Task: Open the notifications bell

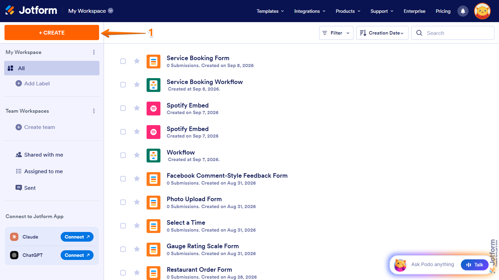Action: [463, 11]
